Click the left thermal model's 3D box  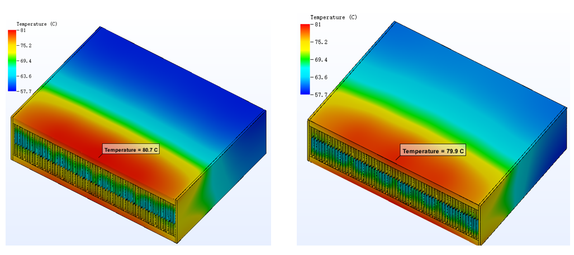(x=139, y=134)
